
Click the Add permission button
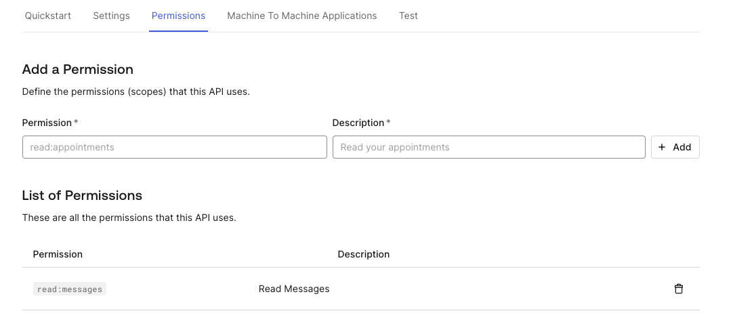(675, 147)
